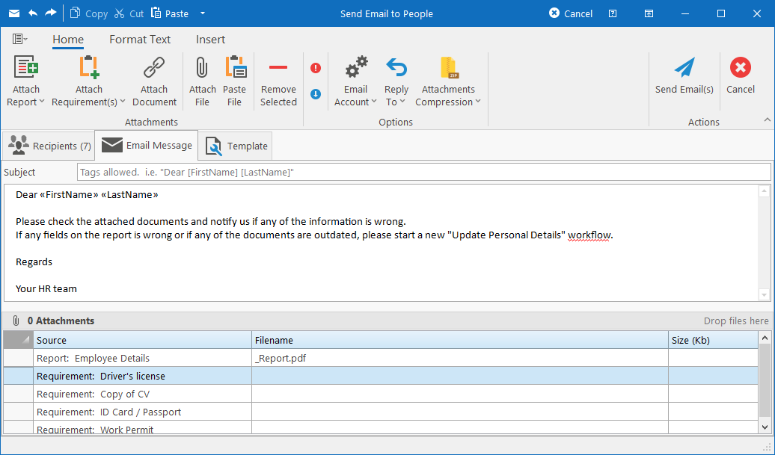
Task: Open the help icon in title bar
Action: pos(613,13)
